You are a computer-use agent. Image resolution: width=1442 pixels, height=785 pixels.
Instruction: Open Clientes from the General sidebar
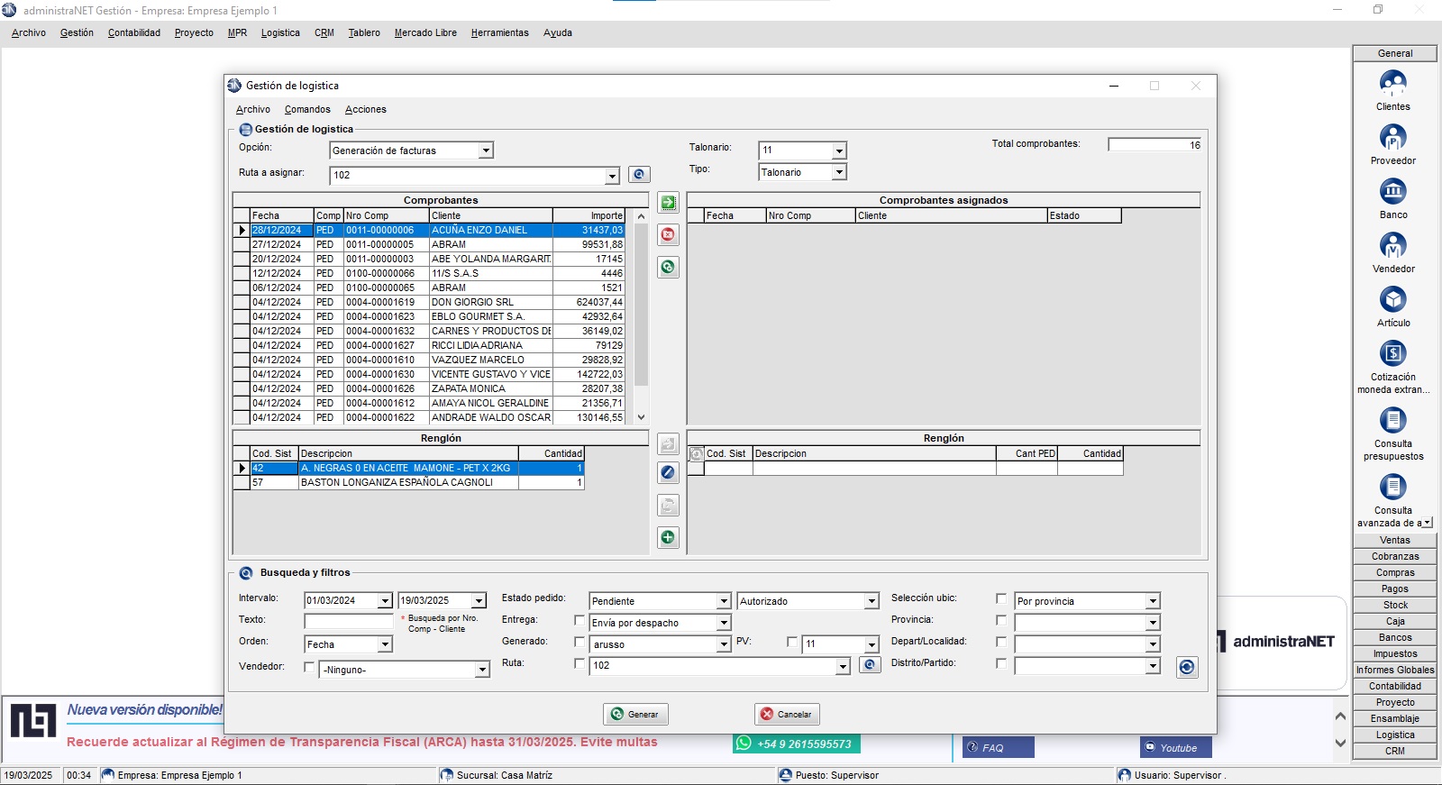(x=1392, y=90)
